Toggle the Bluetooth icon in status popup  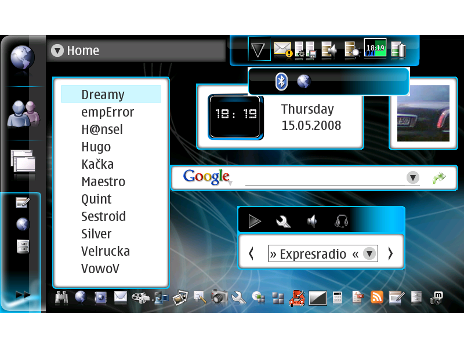pos(281,81)
